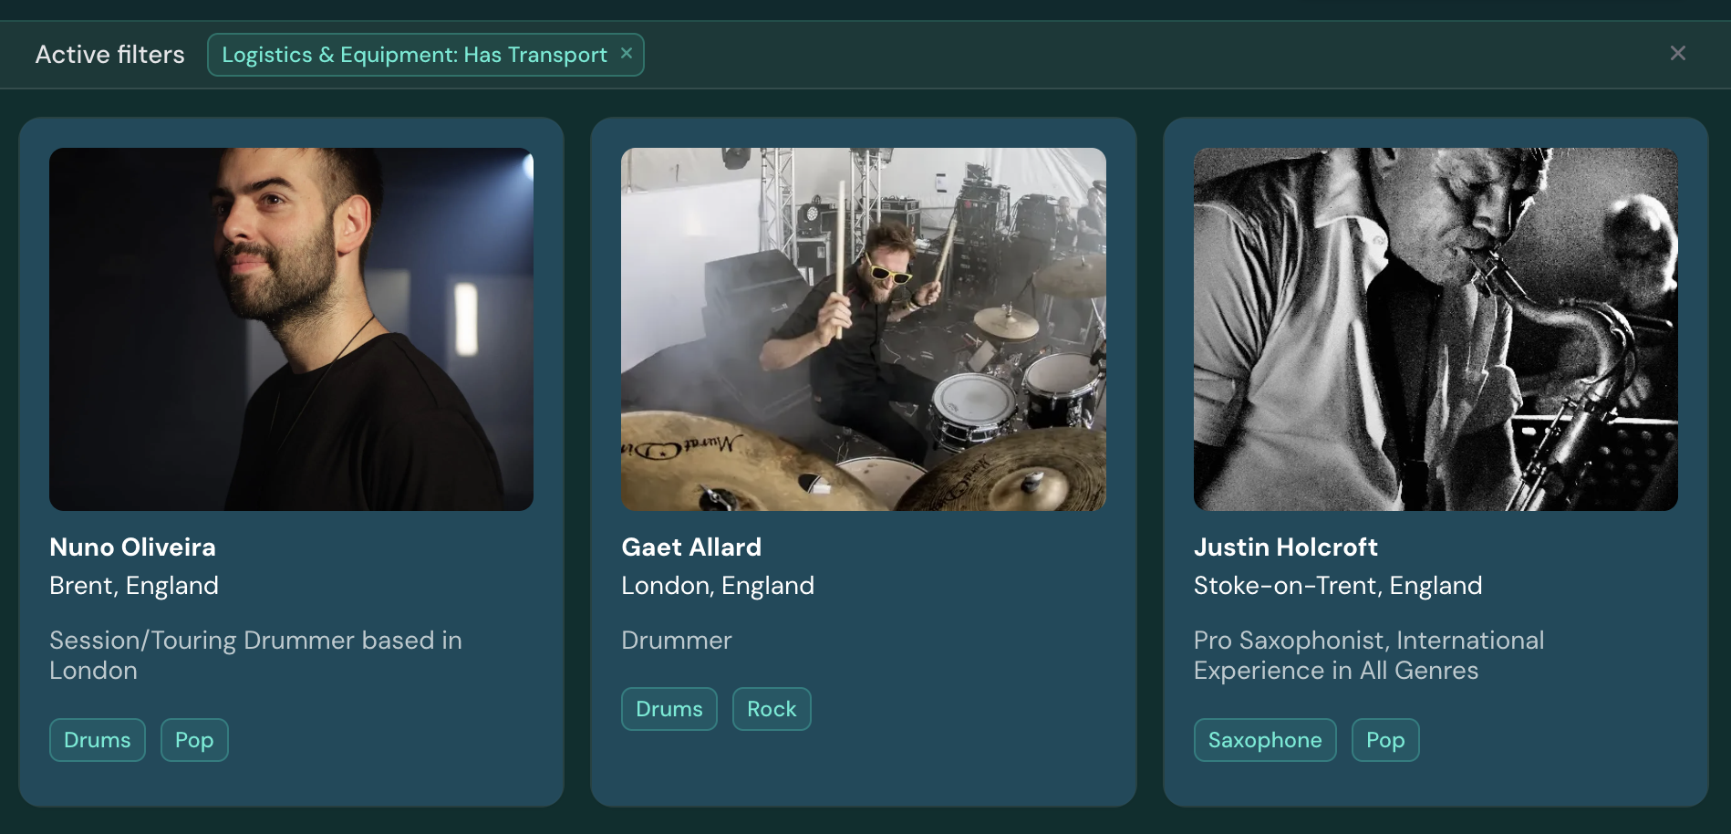Click the Logistics & Equipment filter chip
1731x834 pixels.
[x=414, y=55]
